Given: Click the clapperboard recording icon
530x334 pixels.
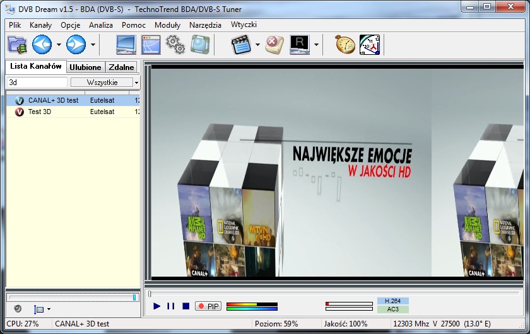Looking at the screenshot, I should [241, 45].
